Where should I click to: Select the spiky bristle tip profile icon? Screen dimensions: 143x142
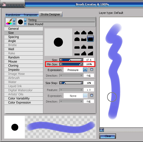click(x=84, y=47)
